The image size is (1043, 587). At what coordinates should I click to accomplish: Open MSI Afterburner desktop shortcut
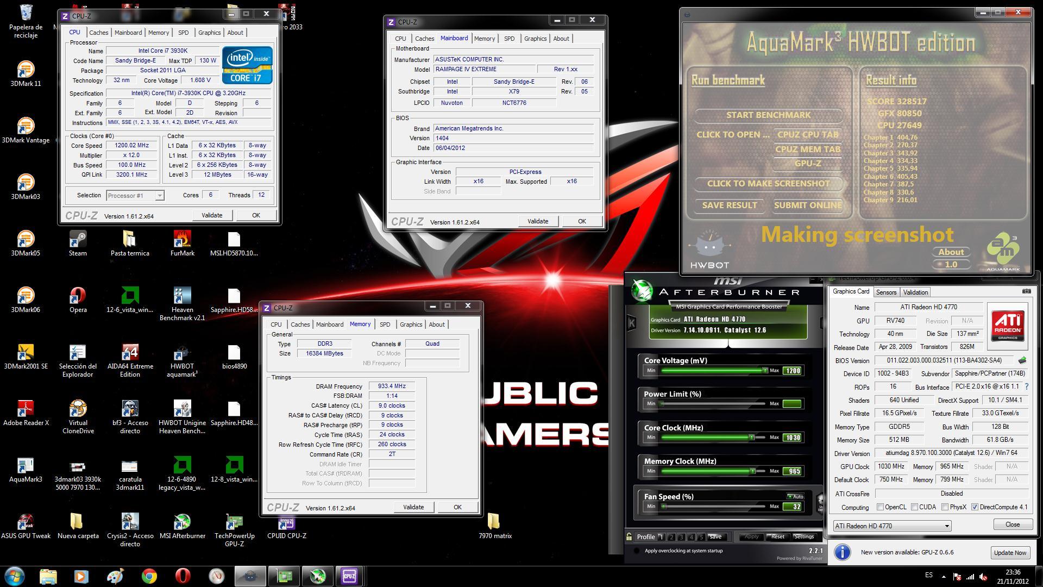pyautogui.click(x=182, y=526)
